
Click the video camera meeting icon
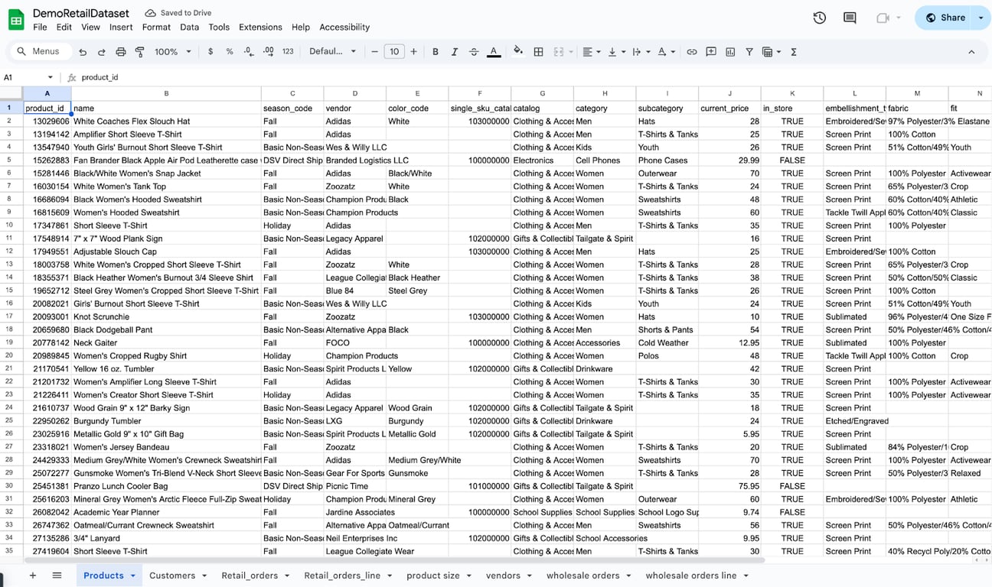point(883,18)
